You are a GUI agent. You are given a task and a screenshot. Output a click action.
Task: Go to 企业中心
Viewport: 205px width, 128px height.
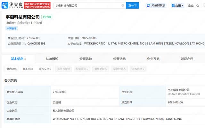tap(193, 5)
